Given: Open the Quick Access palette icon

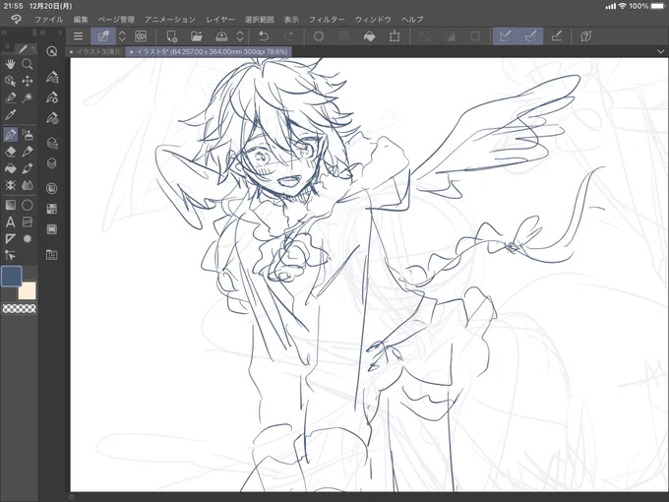Looking at the screenshot, I should tap(51, 52).
